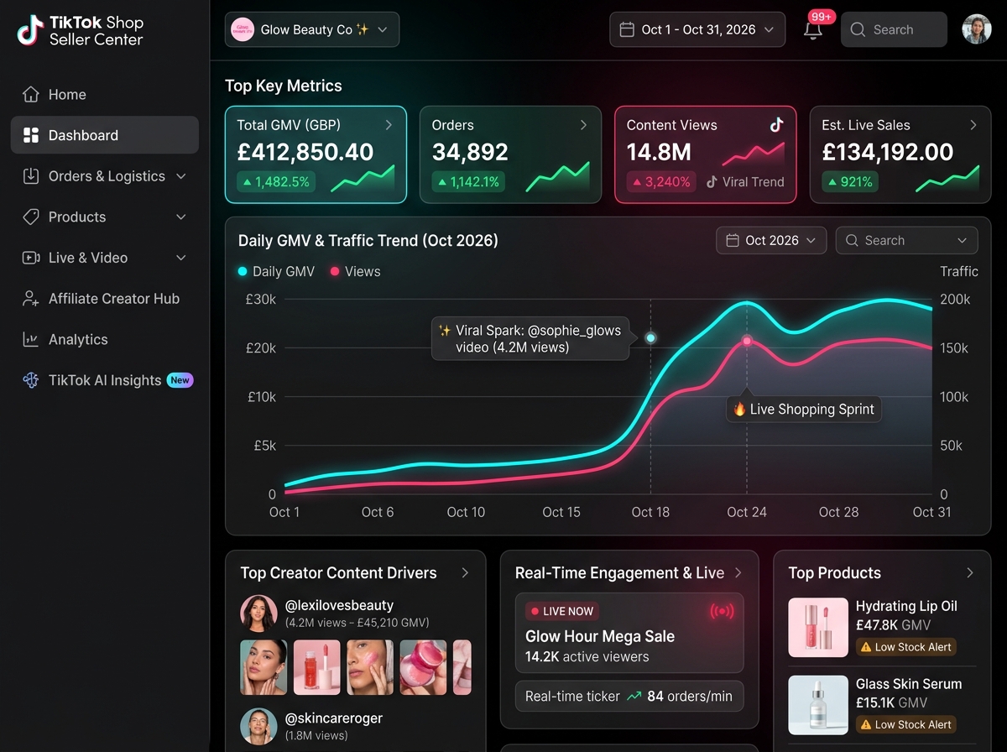
Task: Open Top Creator Content Drivers arrow
Action: click(x=465, y=572)
